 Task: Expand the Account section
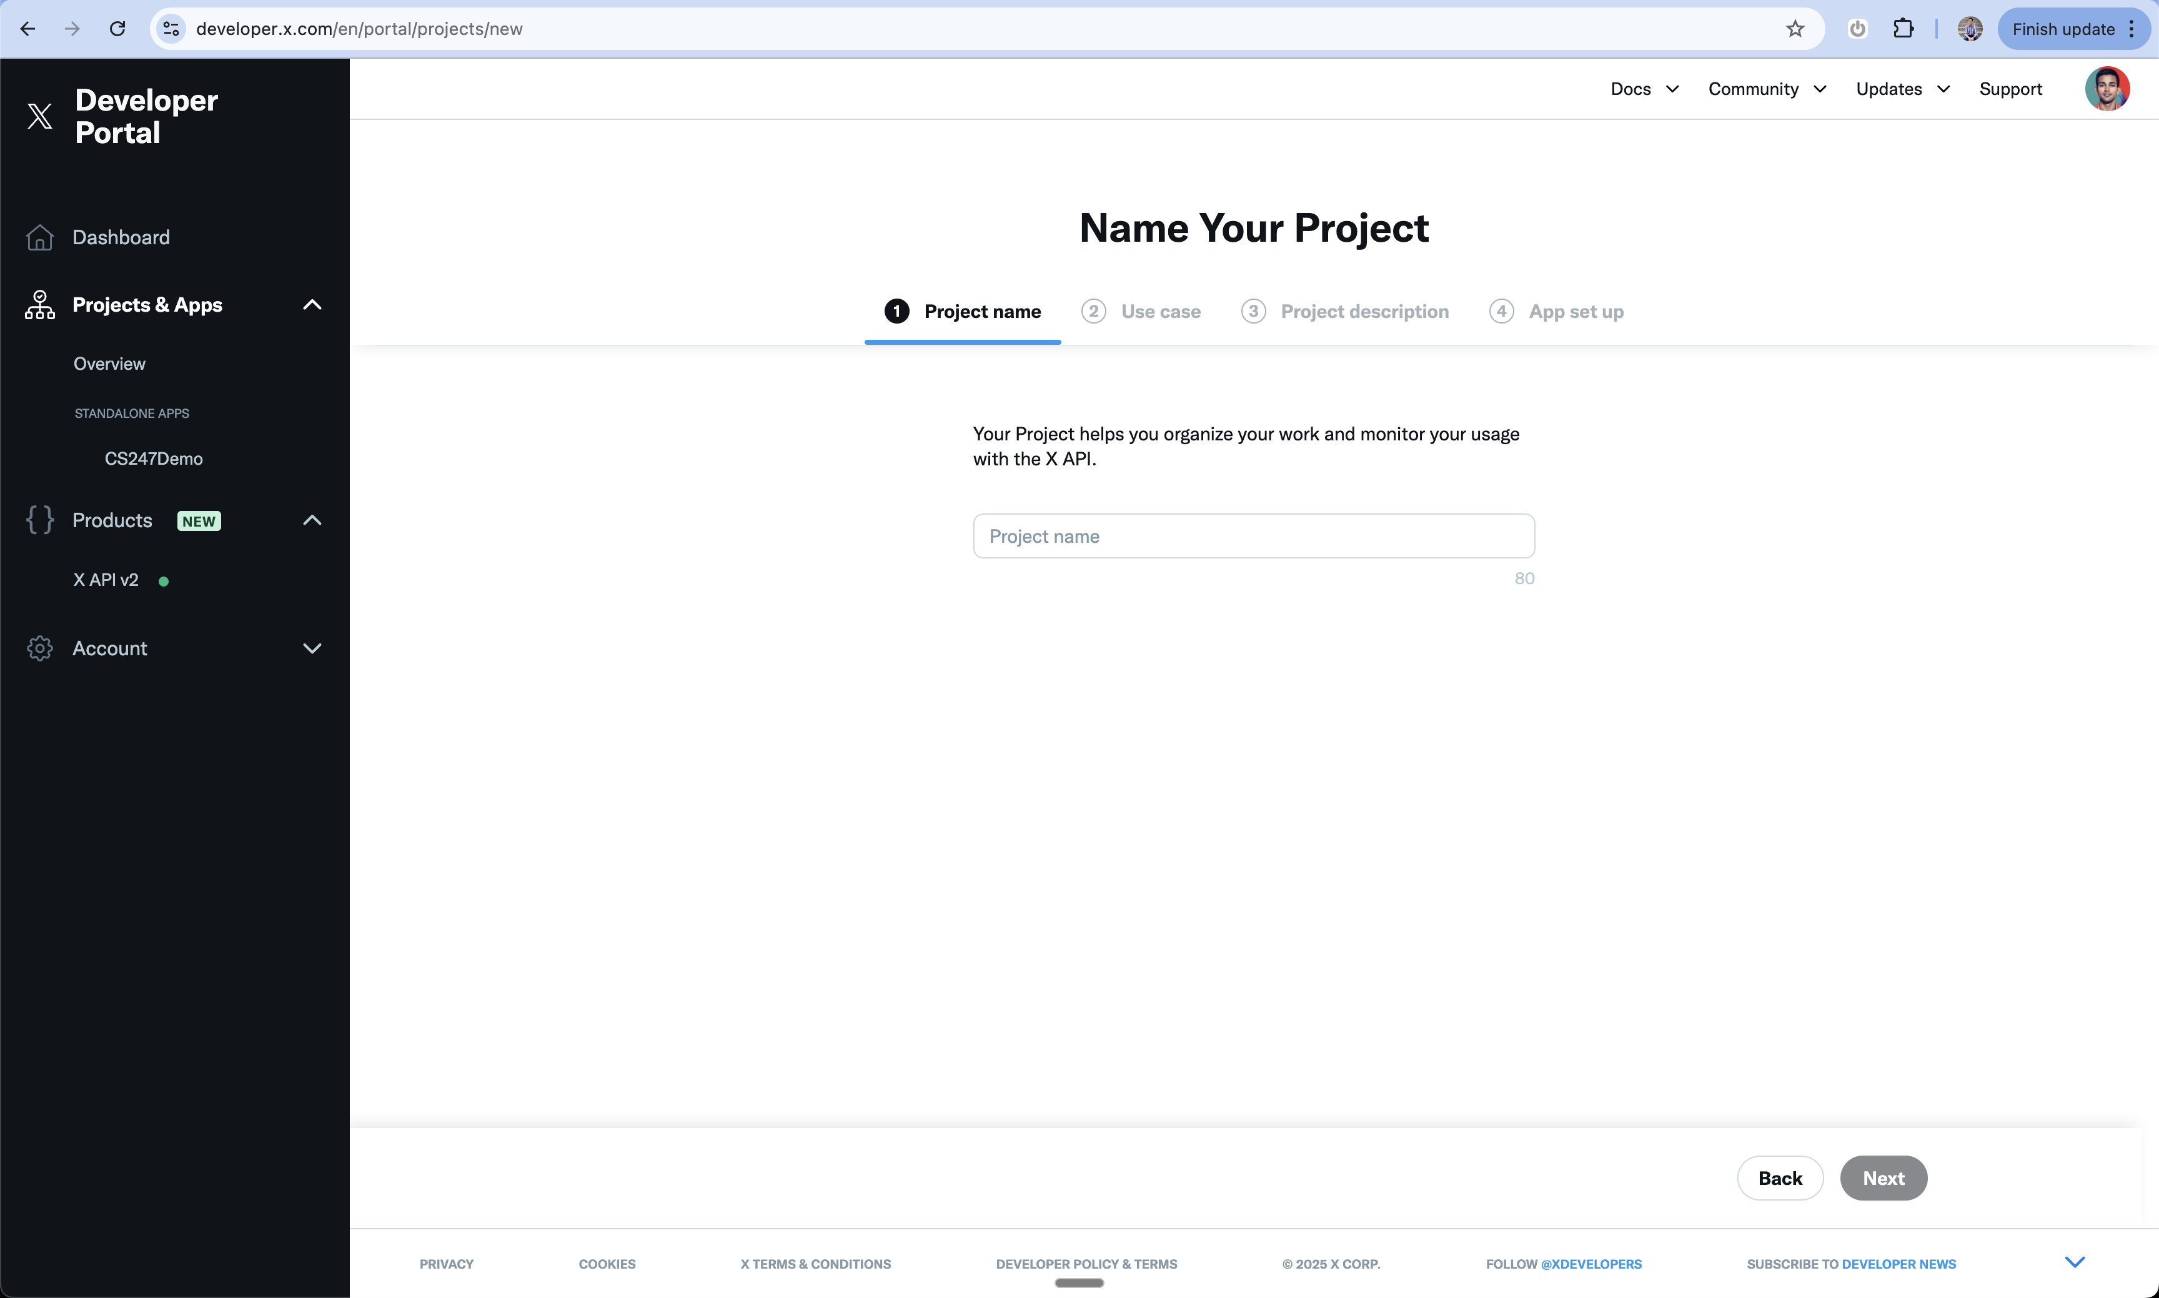pyautogui.click(x=312, y=648)
